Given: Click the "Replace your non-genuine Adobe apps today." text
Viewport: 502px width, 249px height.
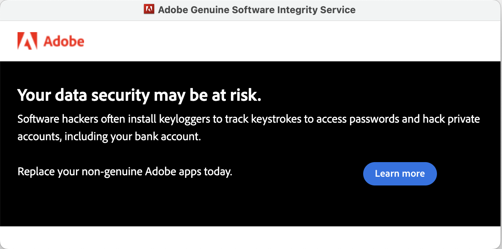Looking at the screenshot, I should click(125, 172).
